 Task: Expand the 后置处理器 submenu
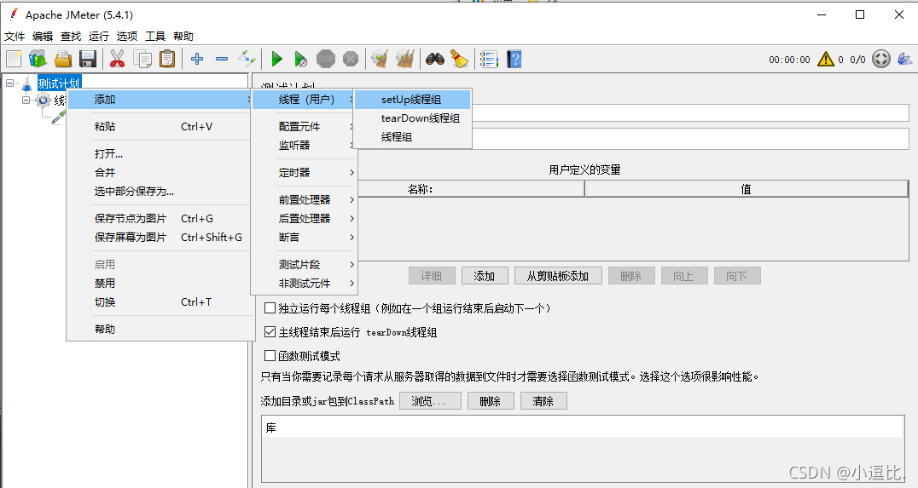tap(304, 219)
